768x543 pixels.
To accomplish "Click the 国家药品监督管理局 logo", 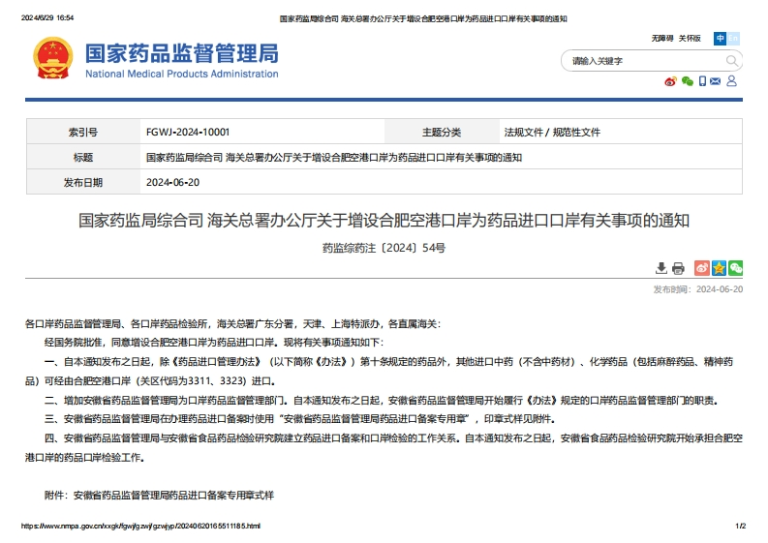I will [155, 60].
